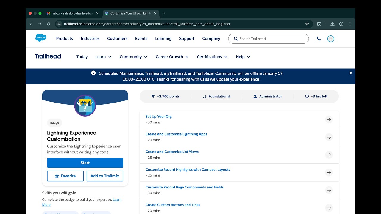Open Set Up Your Org unit
This screenshot has height=214, width=381.
tap(159, 117)
